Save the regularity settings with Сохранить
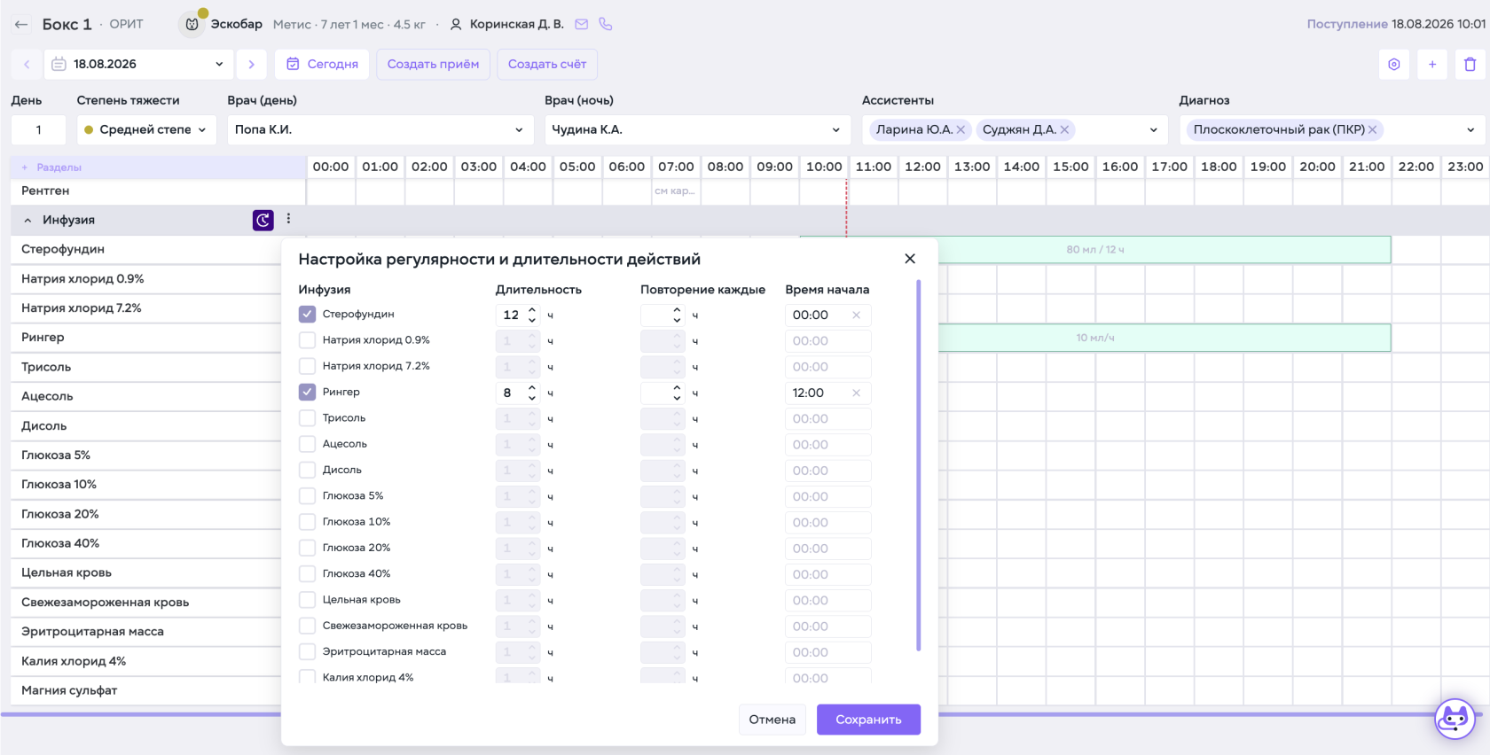Image resolution: width=1490 pixels, height=755 pixels. tap(868, 720)
